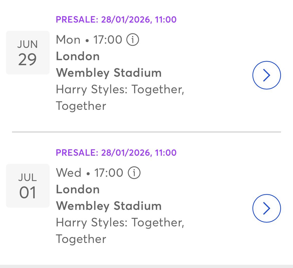Click the JUN month label in the date badge

28,44
